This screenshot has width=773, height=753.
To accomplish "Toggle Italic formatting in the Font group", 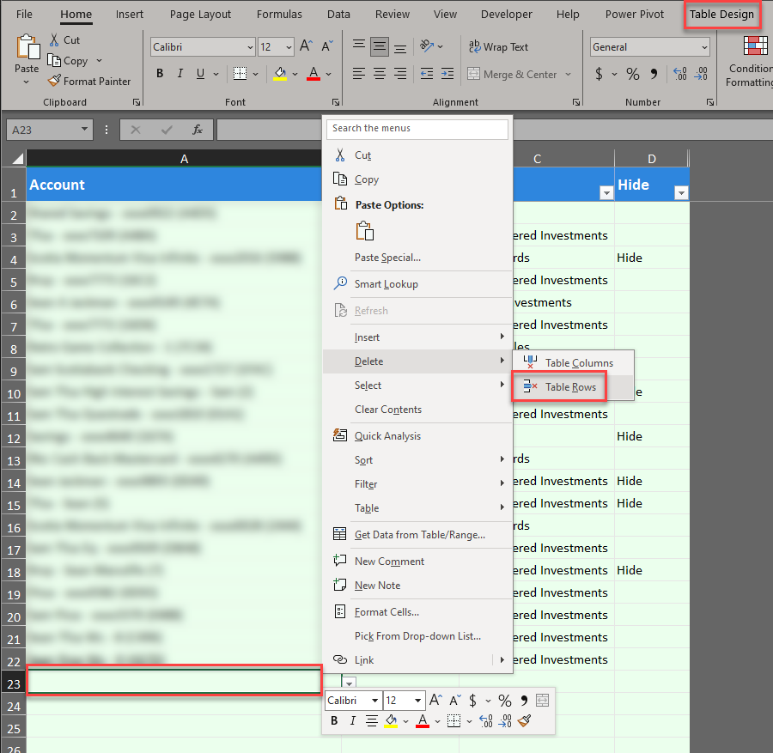I will [180, 74].
